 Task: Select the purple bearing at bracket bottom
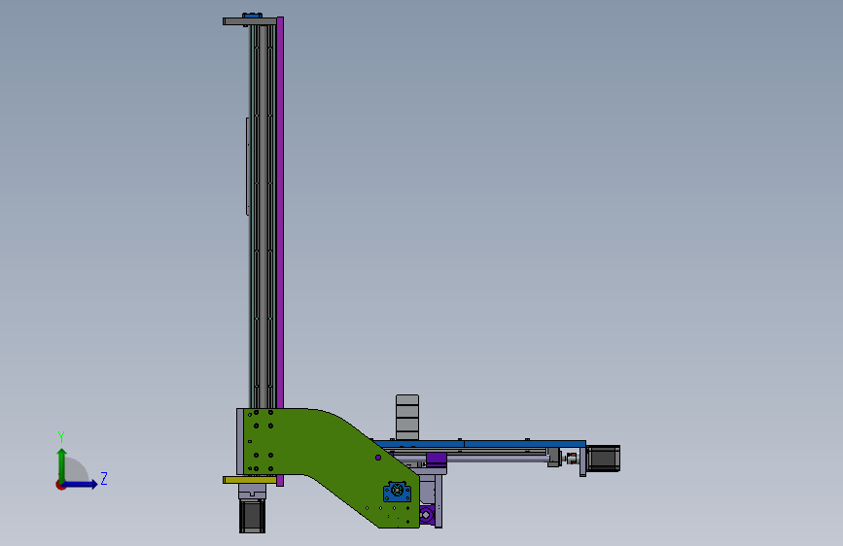tap(426, 515)
